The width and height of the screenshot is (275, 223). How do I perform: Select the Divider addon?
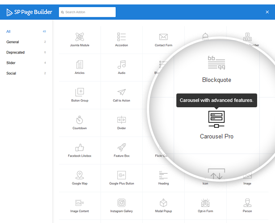(121, 120)
